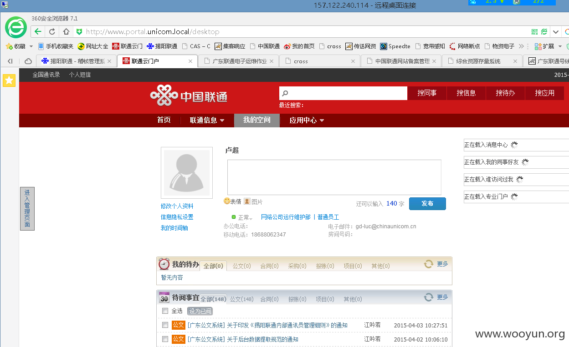Open the browser home page icon
The height and width of the screenshot is (347, 569).
(66, 32)
